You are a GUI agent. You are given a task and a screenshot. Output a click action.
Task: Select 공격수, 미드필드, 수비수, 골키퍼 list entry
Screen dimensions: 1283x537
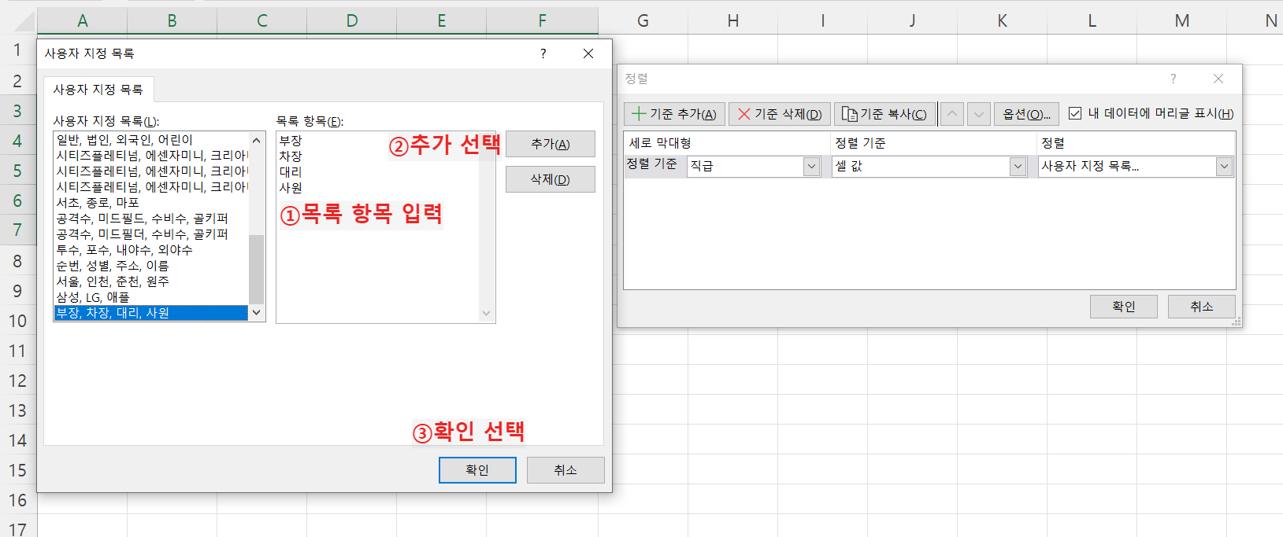[151, 219]
